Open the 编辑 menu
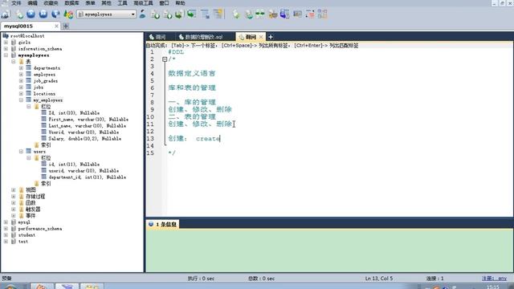Viewport: 514px width, 289px height. point(32,3)
